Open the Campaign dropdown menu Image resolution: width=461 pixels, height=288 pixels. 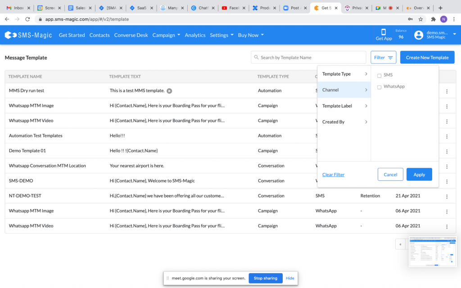[166, 35]
